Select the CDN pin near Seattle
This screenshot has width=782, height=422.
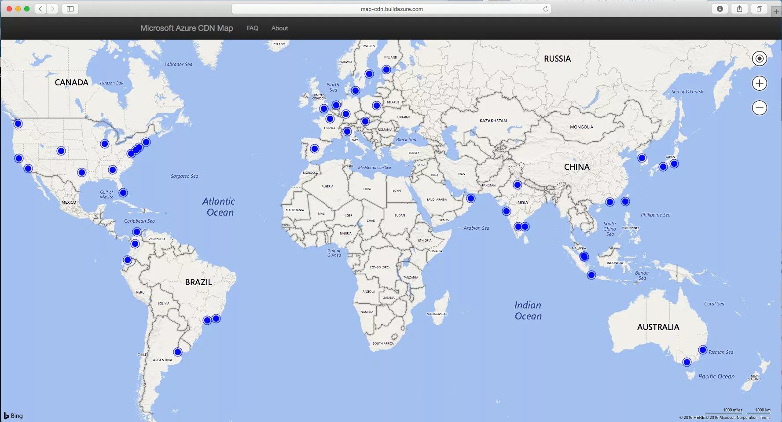[18, 124]
